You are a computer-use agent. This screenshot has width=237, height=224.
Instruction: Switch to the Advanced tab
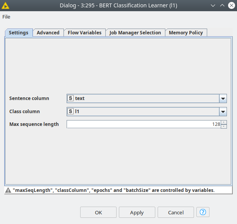click(x=48, y=33)
